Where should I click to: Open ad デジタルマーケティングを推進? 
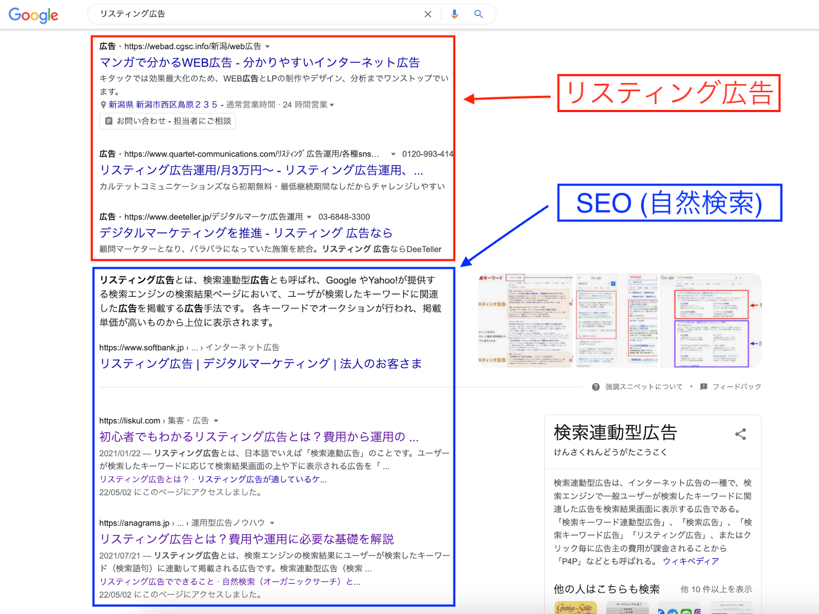coord(246,233)
